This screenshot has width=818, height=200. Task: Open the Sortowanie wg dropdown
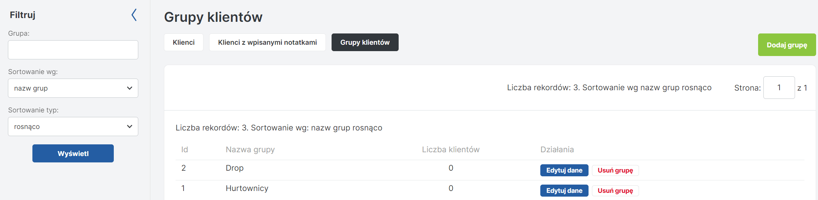(x=73, y=88)
